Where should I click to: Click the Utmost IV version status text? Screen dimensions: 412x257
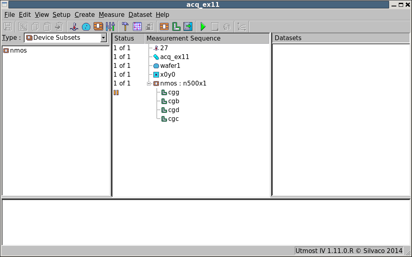(349, 251)
